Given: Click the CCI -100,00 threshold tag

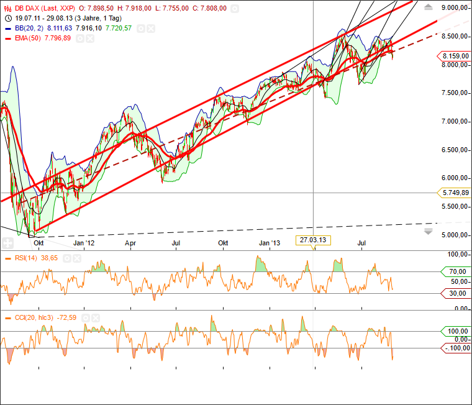Looking at the screenshot, I should click(x=456, y=348).
